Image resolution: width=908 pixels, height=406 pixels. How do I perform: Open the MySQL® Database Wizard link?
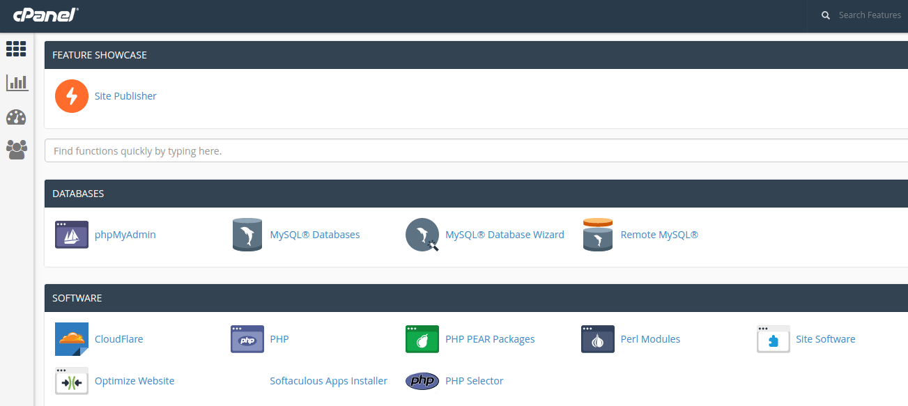pos(505,235)
